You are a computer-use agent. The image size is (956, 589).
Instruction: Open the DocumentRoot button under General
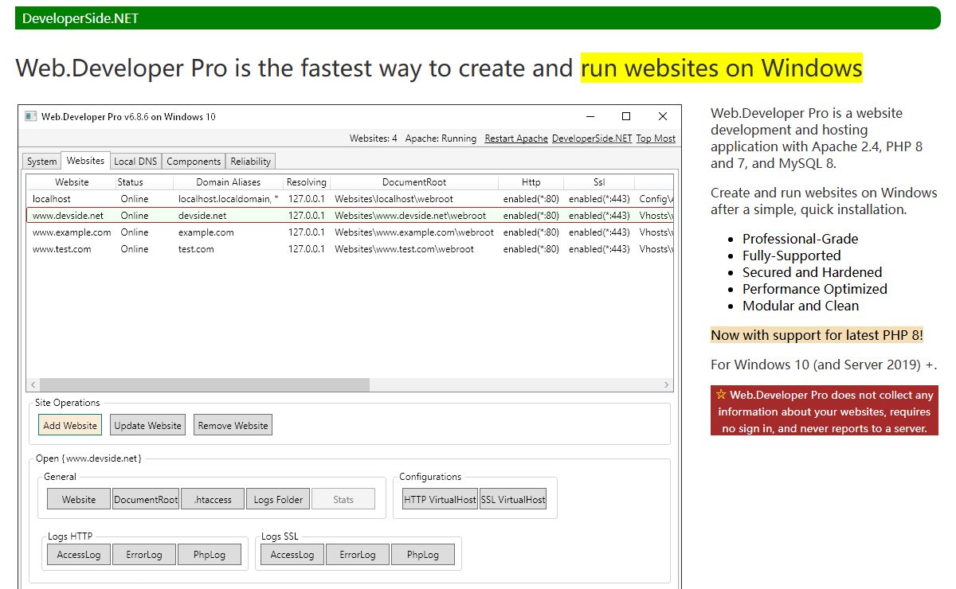(146, 499)
